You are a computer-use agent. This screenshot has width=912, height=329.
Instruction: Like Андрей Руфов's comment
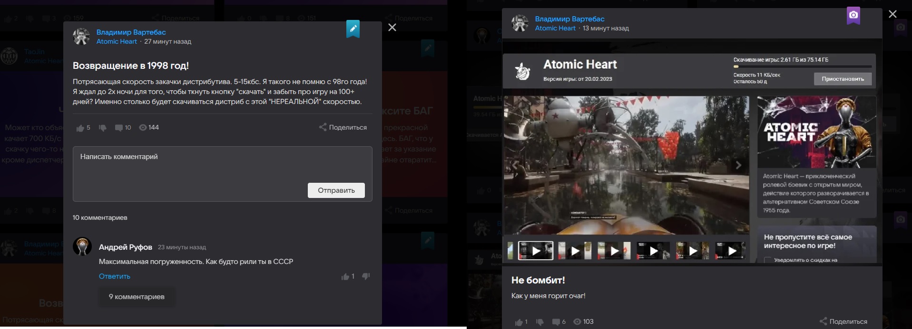[345, 276]
